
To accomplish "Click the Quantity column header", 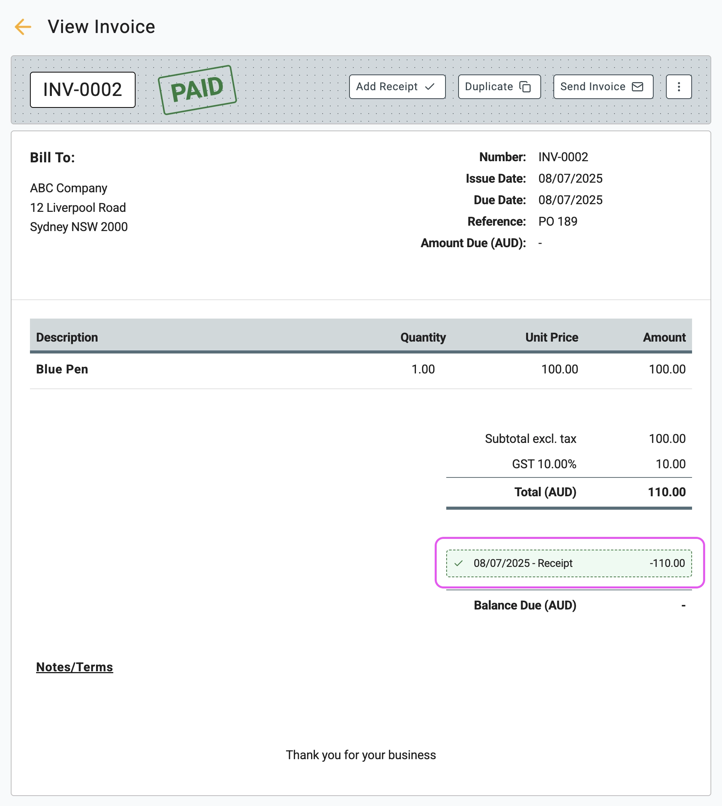I will (423, 337).
